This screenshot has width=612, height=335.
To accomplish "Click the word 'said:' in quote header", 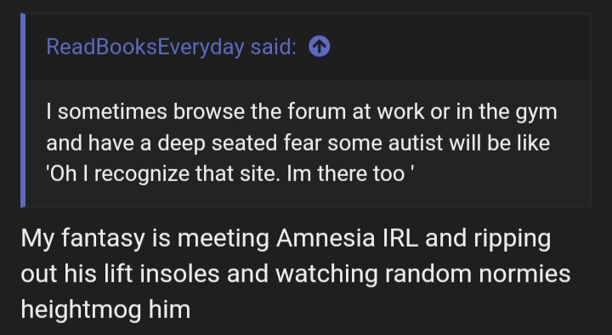I will 273,47.
